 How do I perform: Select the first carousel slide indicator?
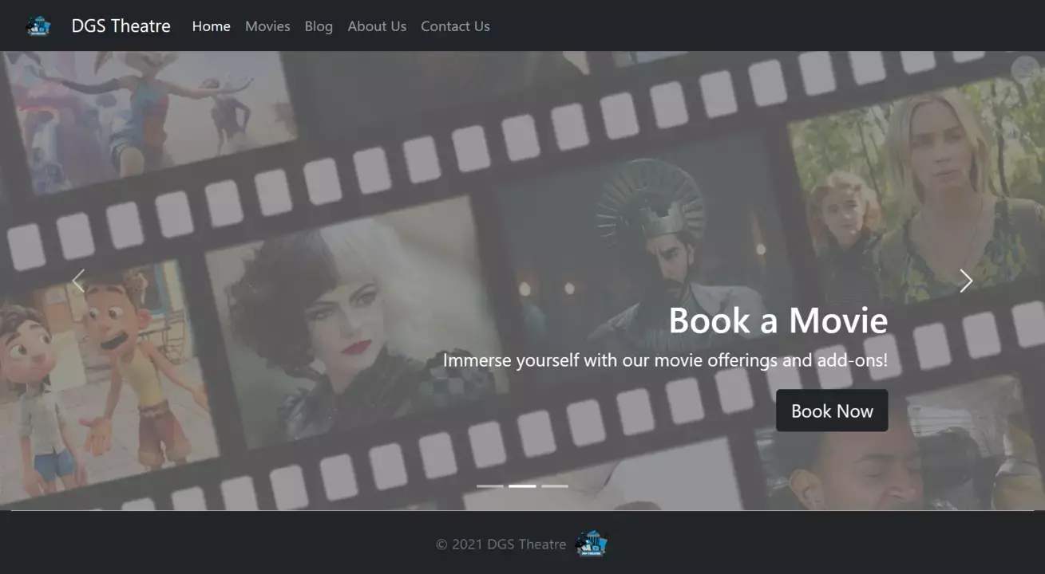coord(490,486)
